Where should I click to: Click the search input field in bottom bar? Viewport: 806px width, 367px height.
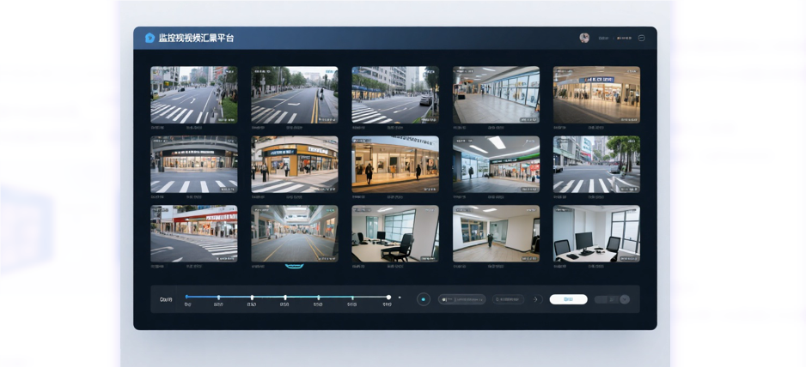click(x=508, y=299)
